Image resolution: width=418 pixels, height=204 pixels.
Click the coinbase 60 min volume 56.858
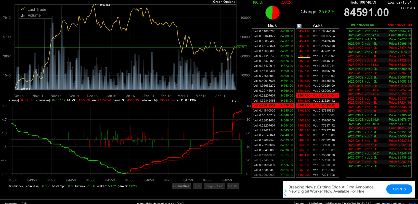pyautogui.click(x=38, y=186)
